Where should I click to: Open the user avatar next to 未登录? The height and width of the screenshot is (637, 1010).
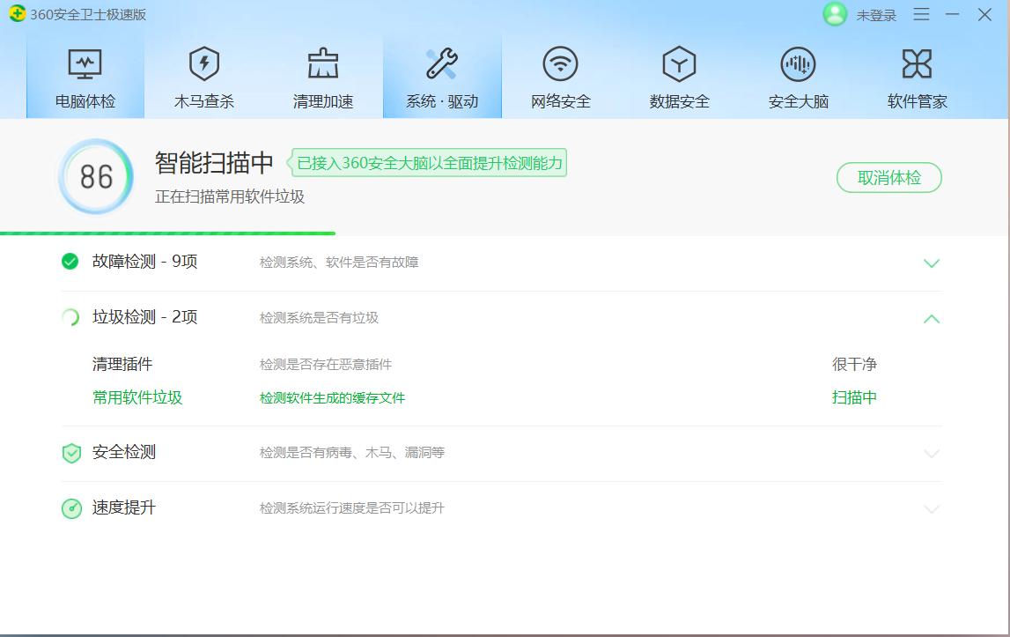click(834, 15)
